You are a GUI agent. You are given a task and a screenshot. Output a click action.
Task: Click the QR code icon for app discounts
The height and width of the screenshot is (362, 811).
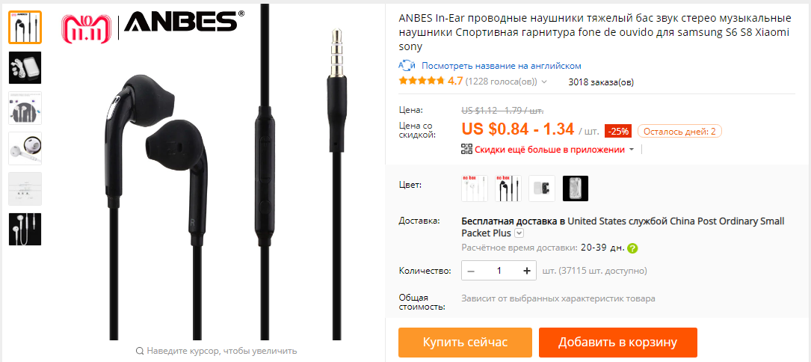[x=466, y=150]
